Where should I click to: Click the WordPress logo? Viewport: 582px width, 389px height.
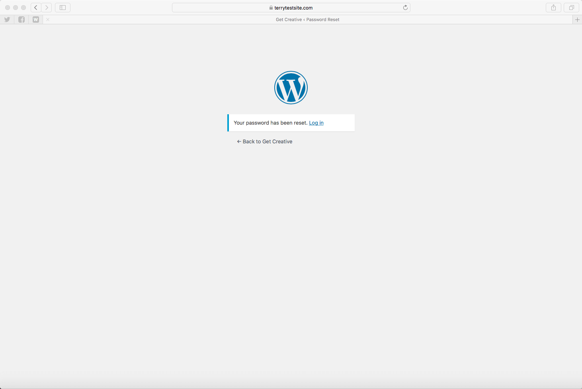(291, 88)
